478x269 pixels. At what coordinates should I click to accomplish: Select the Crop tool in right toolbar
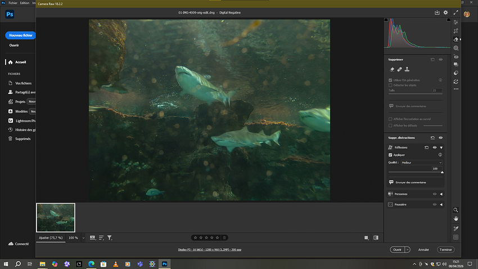coord(456,30)
